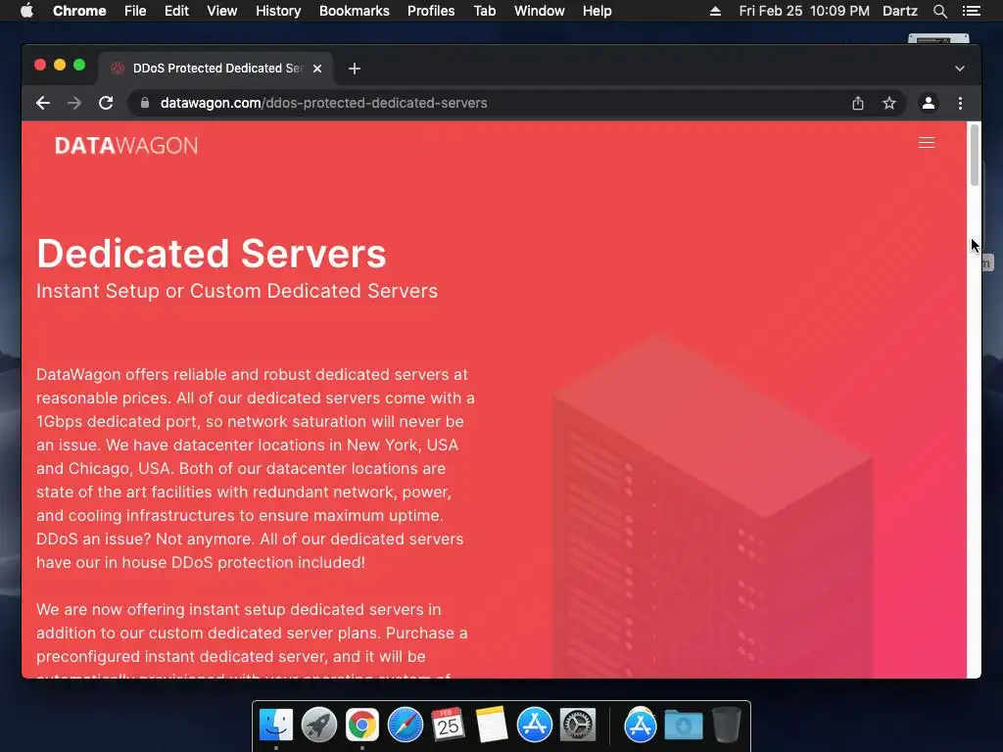Open a new tab with the plus button
The width and height of the screenshot is (1003, 752).
coord(355,69)
